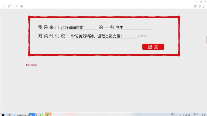The height and width of the screenshot is (116, 207).
Task: Toggle the 中 input method indicator
Action: 189,115
